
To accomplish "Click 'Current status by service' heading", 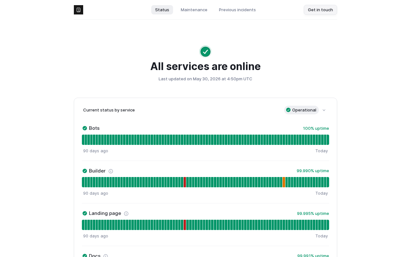I will pos(109,110).
